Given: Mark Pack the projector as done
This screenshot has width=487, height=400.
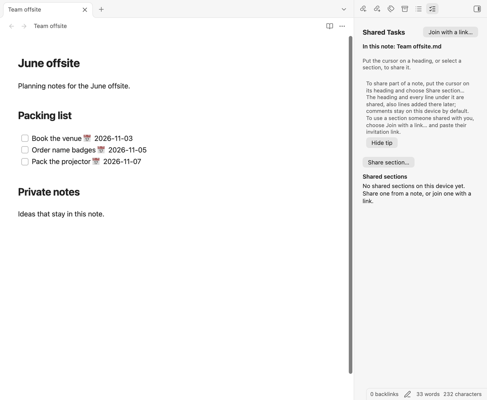Looking at the screenshot, I should [x=25, y=161].
